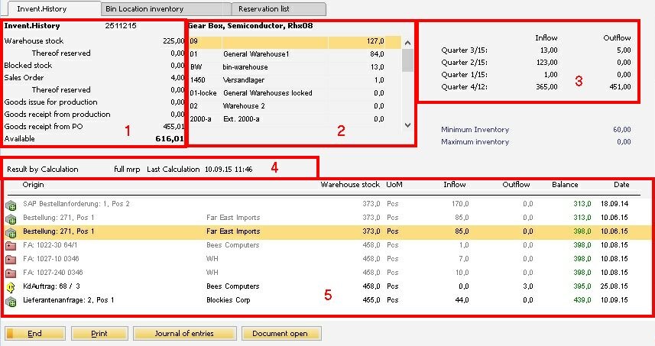This screenshot has width=655, height=346.
Task: Click the Document open button
Action: (x=281, y=334)
